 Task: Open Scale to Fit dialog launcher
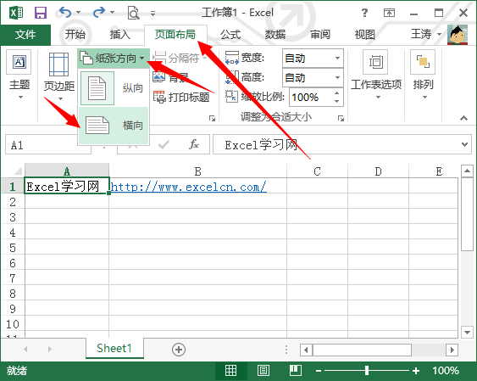coord(341,118)
